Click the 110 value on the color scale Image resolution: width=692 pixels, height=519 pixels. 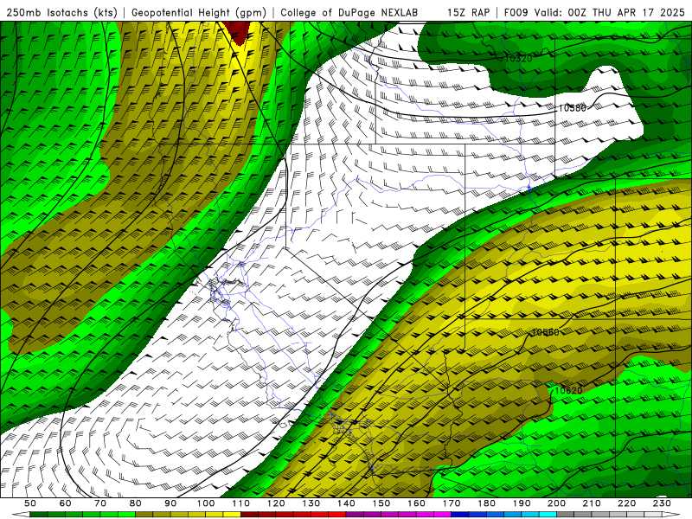coord(241,503)
